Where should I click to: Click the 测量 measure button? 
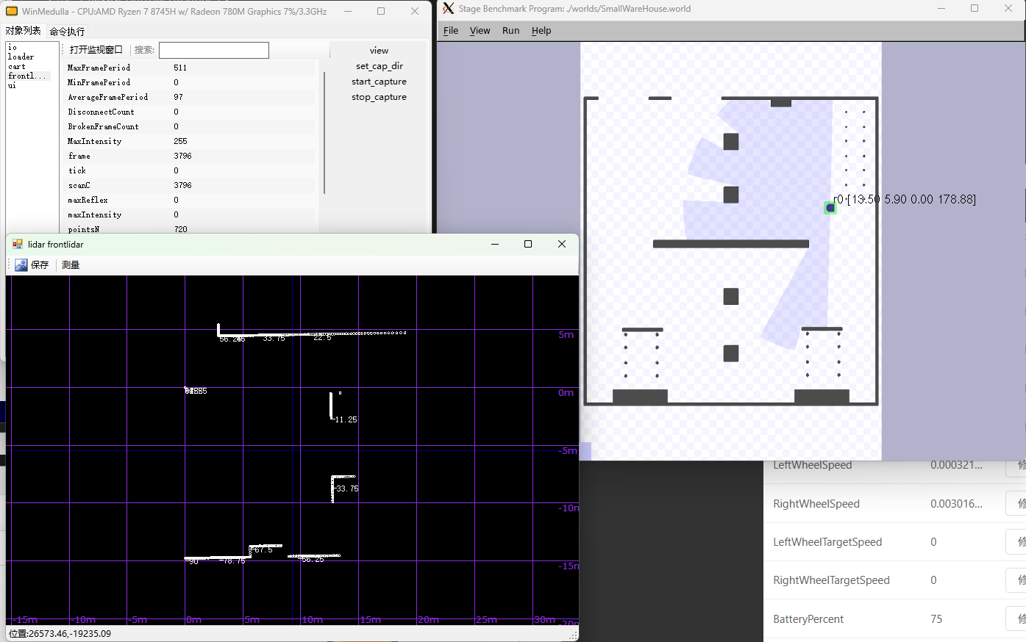tap(71, 264)
